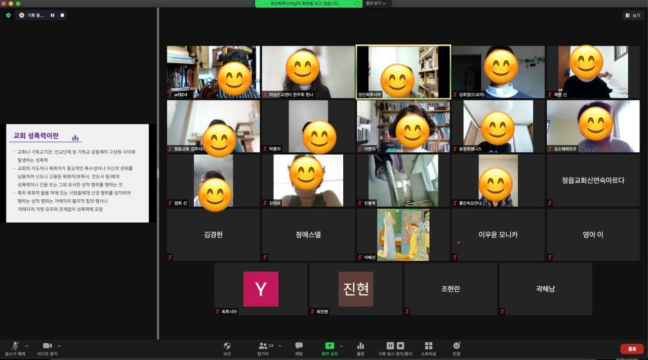Open the Security (보안) shield icon
Screen dimensions: 648x360
click(227, 346)
